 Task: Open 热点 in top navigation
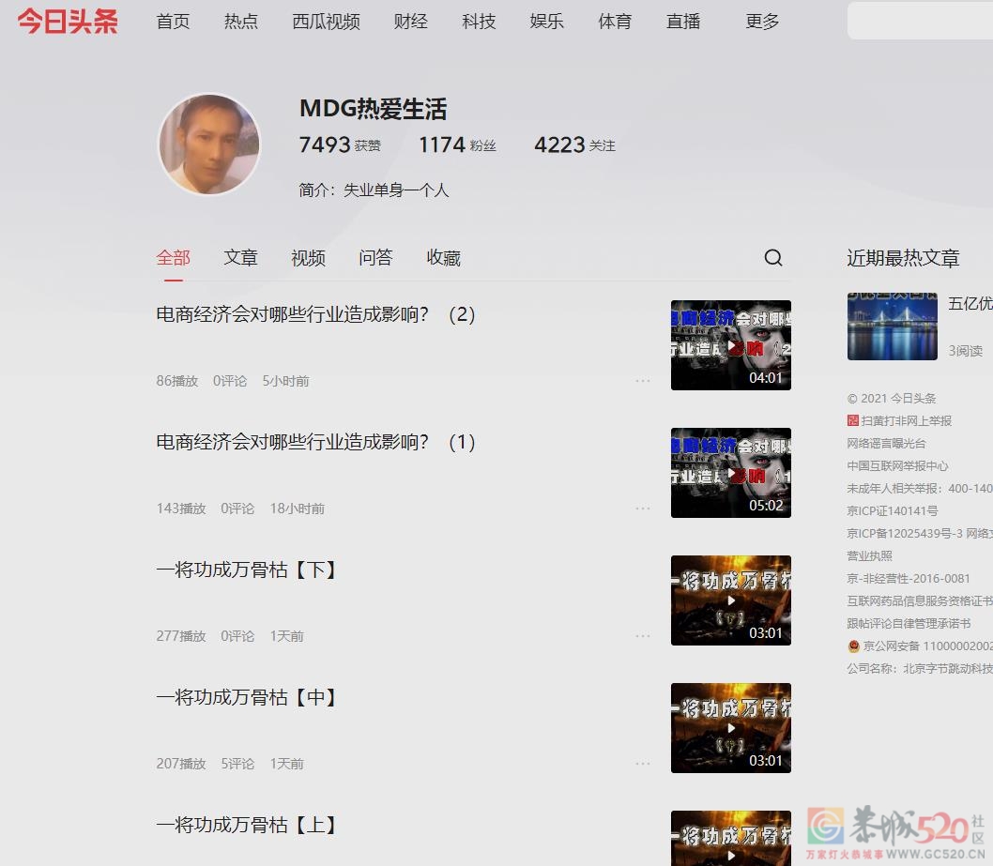coord(240,22)
